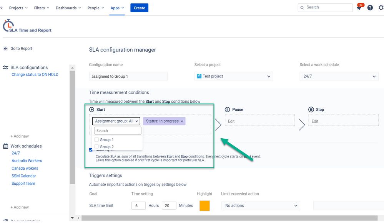
Task: Click the Stop condition icon
Action: (x=311, y=110)
